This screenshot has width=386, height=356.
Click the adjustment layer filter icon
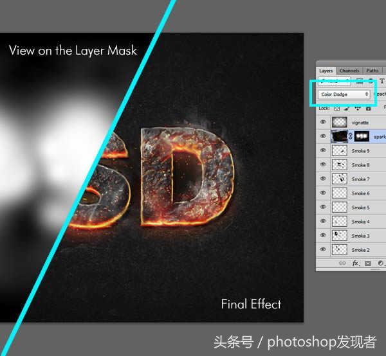click(x=371, y=81)
